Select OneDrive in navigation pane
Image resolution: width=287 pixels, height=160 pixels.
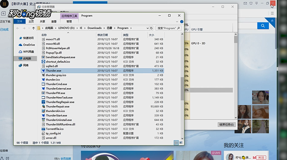27,45
